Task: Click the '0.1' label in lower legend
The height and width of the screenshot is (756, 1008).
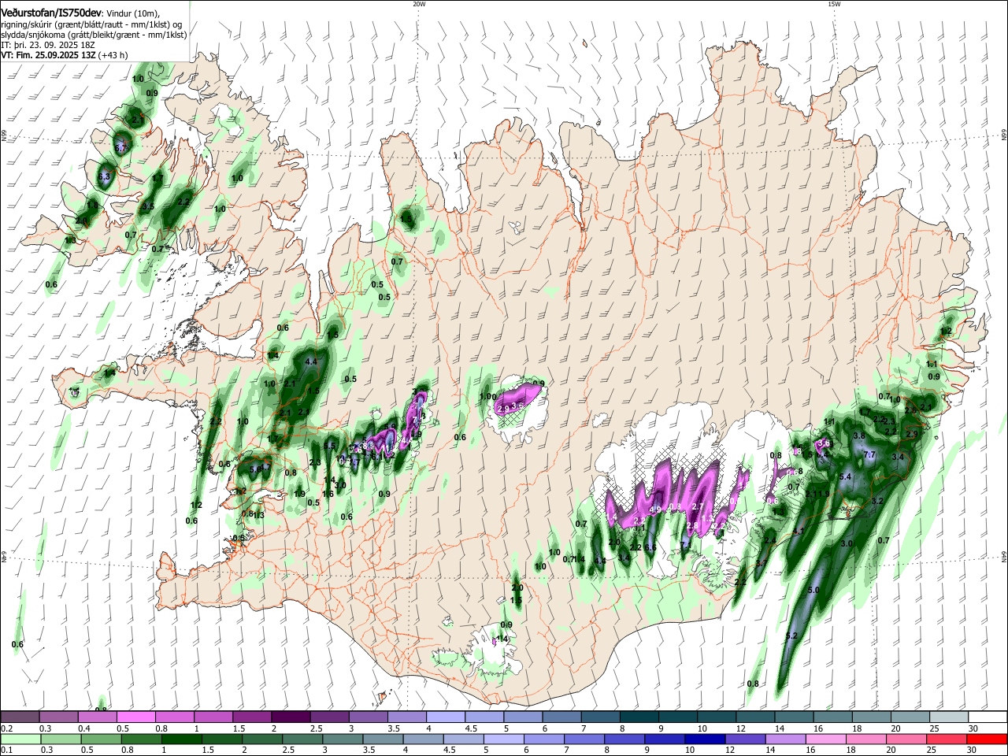Action: pos(6,750)
